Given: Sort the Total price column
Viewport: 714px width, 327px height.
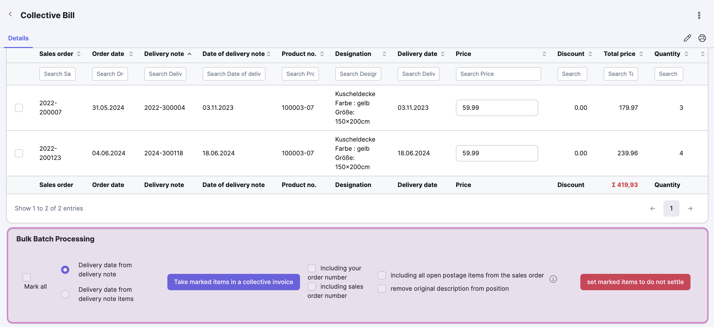Looking at the screenshot, I should (641, 54).
